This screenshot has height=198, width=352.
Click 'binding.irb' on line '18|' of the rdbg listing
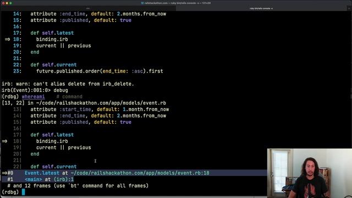pyautogui.click(x=52, y=141)
